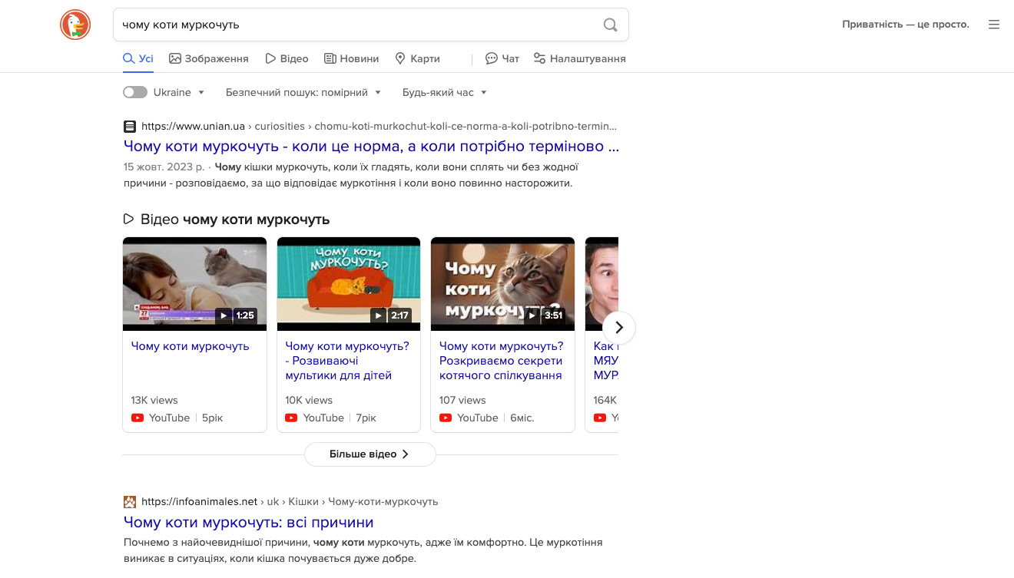Screen dimensions: 1014x578
Task: Open the 3:51 cat video thumbnail
Action: tap(502, 284)
